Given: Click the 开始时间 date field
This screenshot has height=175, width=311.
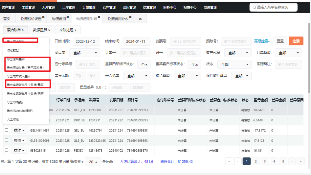Looking at the screenshot, I should pos(86,41).
